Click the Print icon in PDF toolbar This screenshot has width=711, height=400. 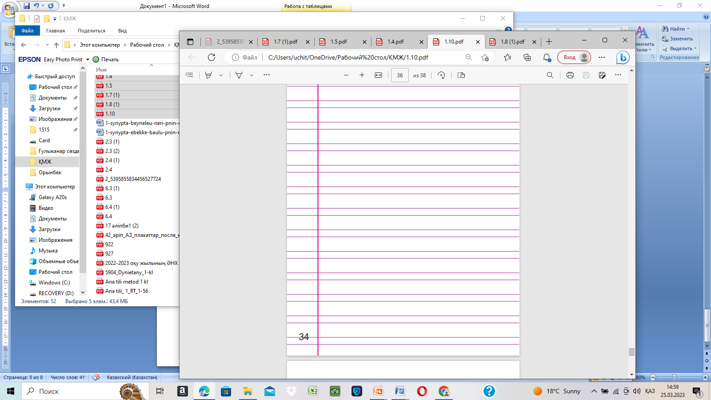570,75
